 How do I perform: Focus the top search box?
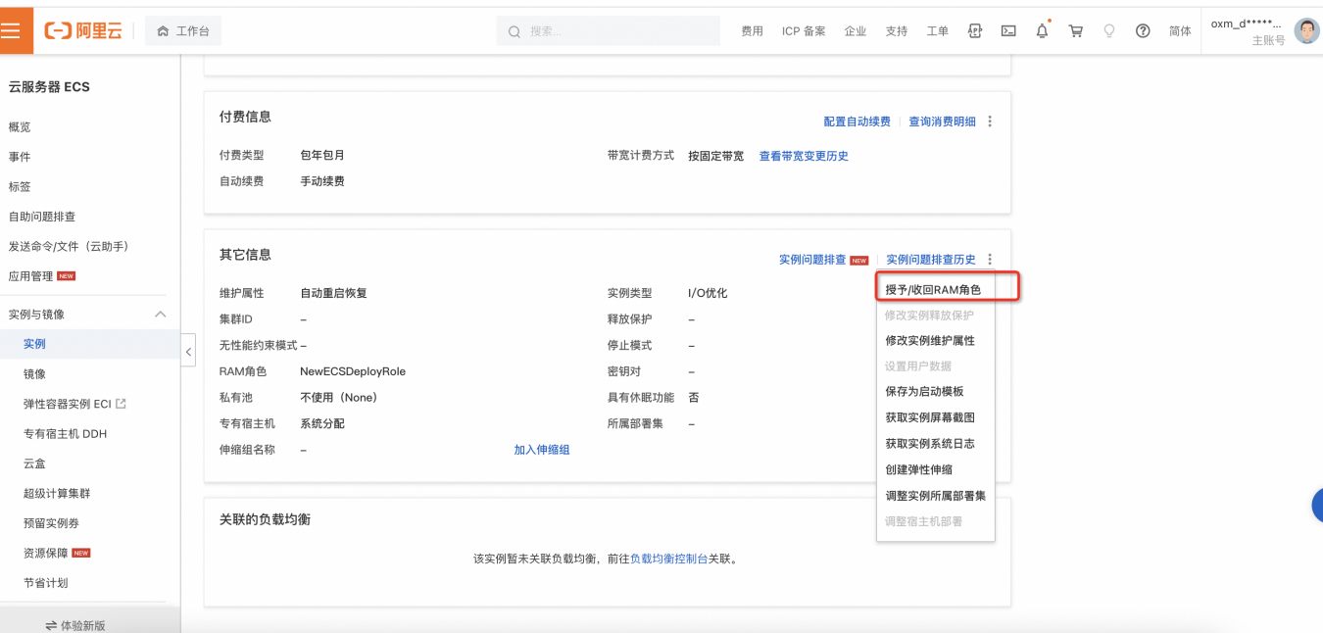tap(608, 31)
